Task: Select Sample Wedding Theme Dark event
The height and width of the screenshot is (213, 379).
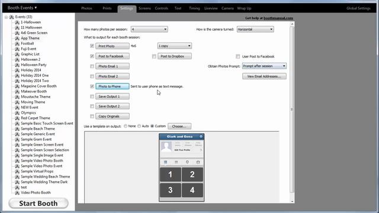Action: pyautogui.click(x=44, y=182)
